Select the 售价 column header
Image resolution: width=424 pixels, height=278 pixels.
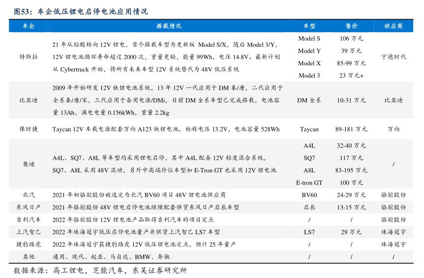(x=351, y=26)
